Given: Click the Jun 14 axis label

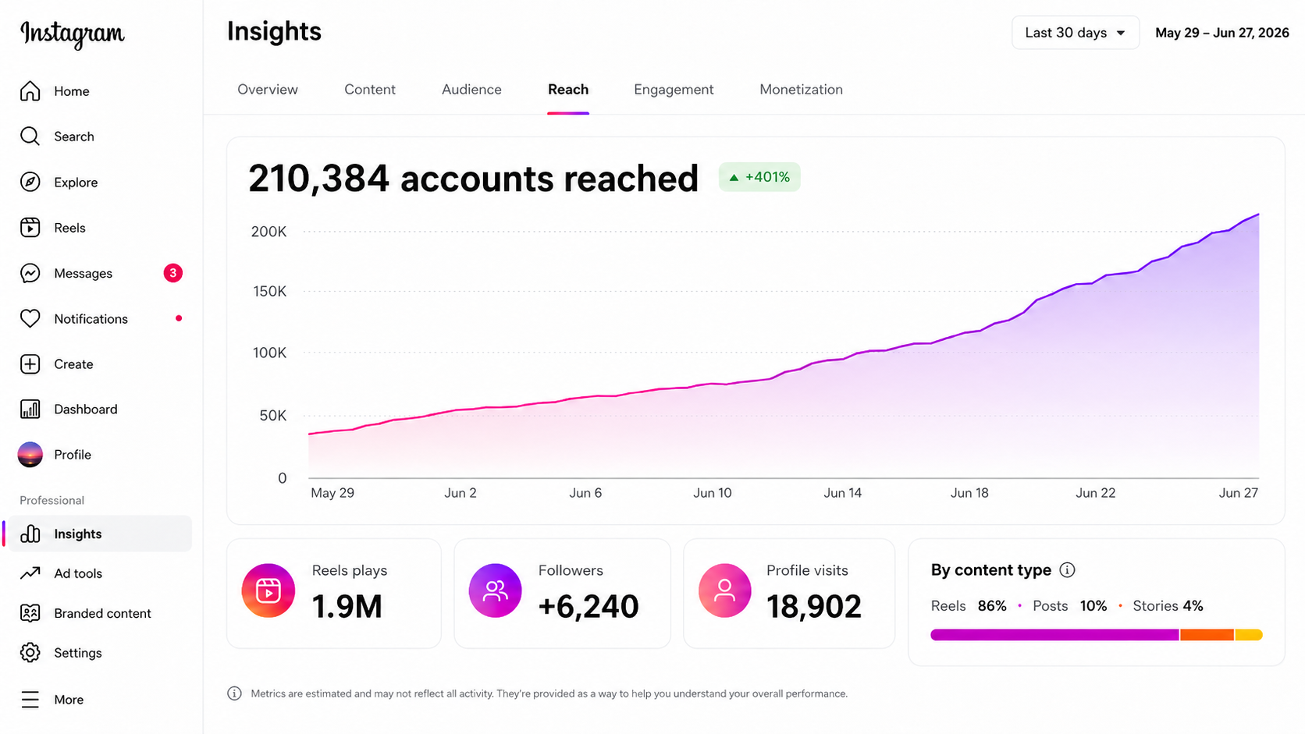Looking at the screenshot, I should pyautogui.click(x=843, y=493).
